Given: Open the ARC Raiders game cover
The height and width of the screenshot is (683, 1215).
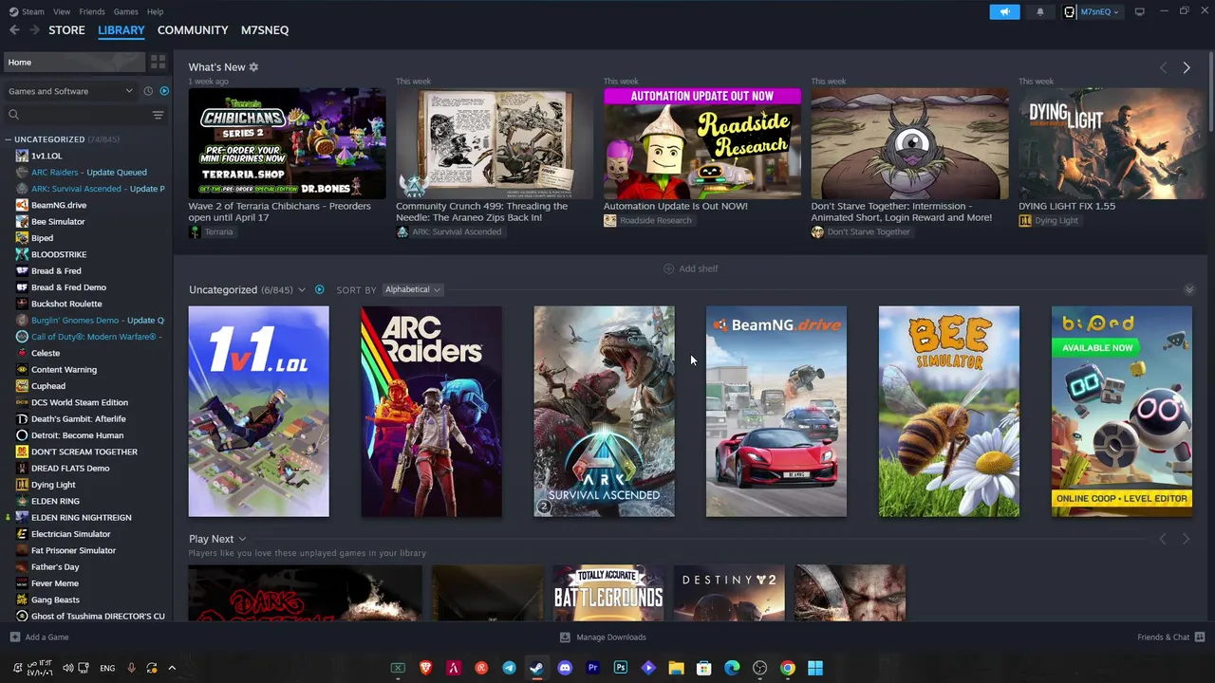Looking at the screenshot, I should click(x=431, y=411).
